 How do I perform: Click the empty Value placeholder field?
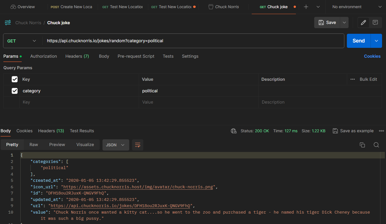point(198,102)
